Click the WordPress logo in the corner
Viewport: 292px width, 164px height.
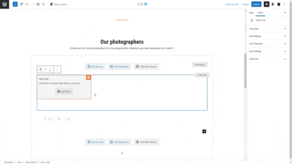pyautogui.click(x=5, y=4)
